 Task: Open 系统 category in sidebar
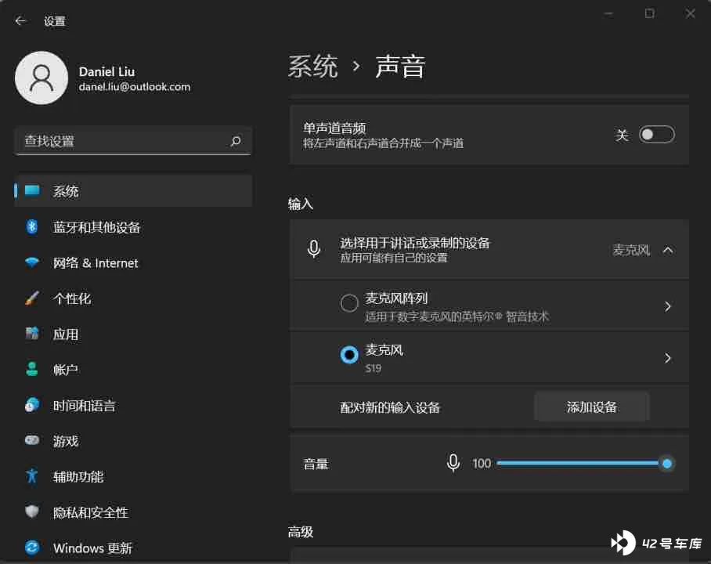click(x=133, y=191)
